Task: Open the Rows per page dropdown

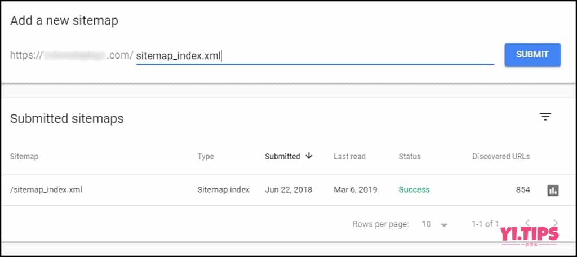Action: 444,224
